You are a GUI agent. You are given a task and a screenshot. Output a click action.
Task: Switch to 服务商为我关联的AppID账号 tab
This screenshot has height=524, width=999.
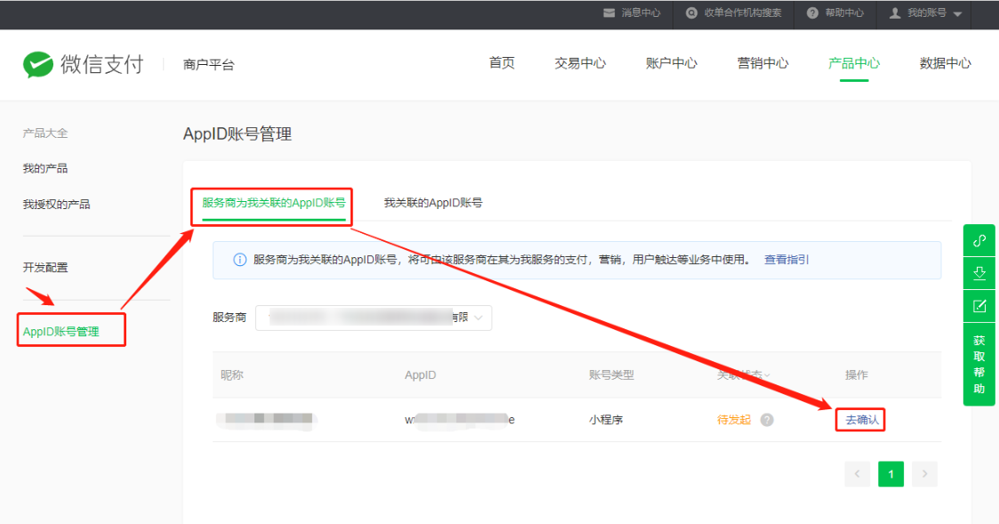click(x=273, y=203)
